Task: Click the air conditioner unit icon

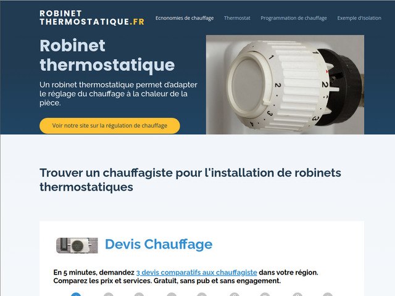Action: coord(77,245)
